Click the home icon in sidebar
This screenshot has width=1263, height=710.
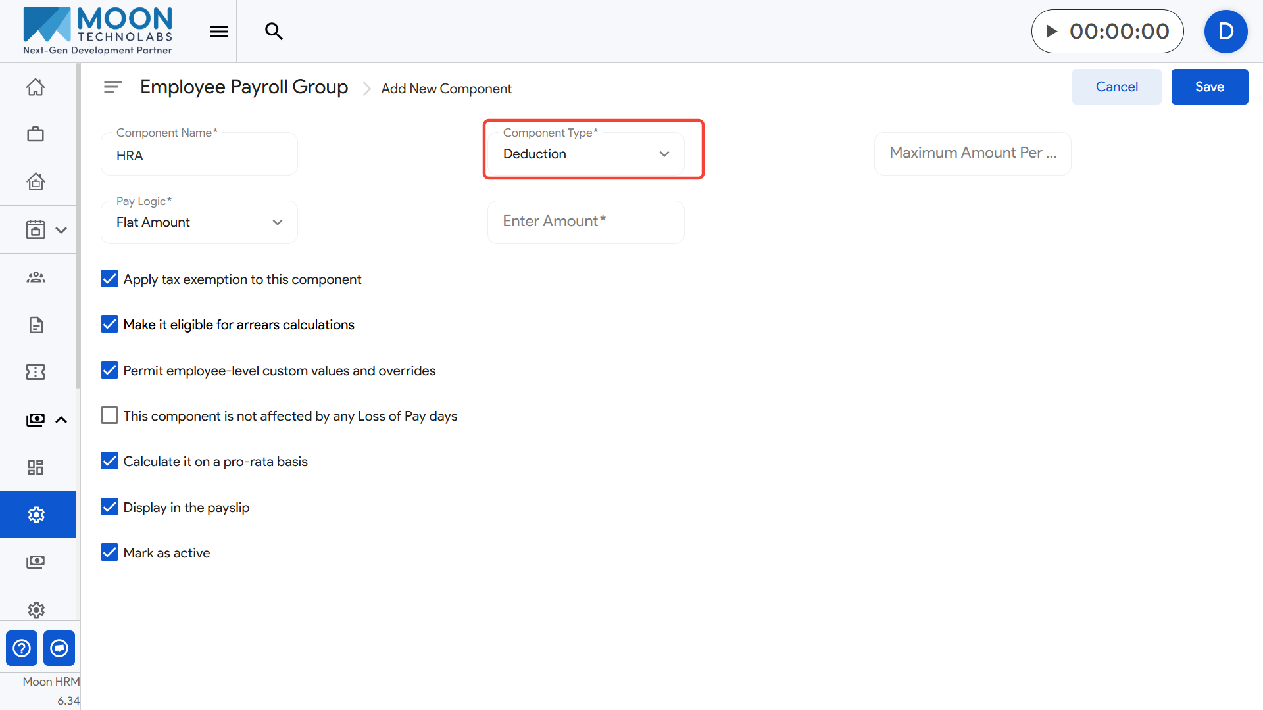pos(36,87)
